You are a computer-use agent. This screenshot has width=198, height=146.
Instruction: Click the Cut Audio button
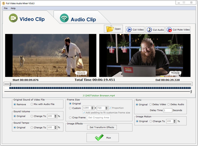(155, 30)
